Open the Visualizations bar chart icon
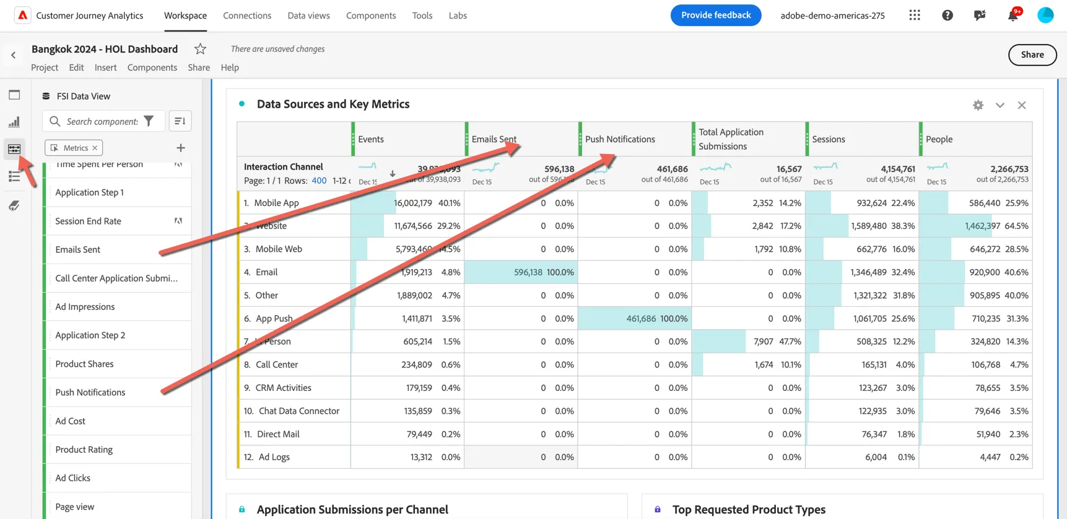The image size is (1067, 519). 14,122
